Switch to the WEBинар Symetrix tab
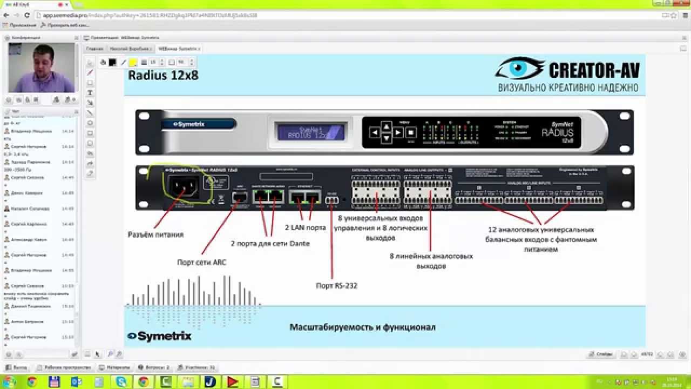The width and height of the screenshot is (691, 389). coord(179,49)
